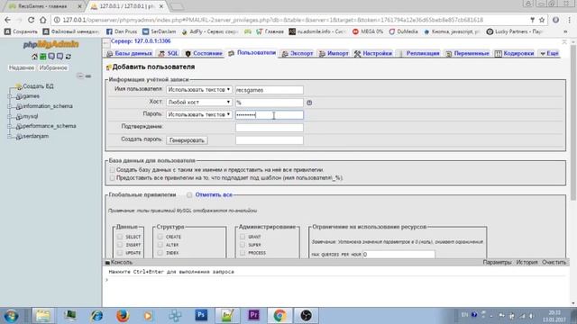The image size is (577, 324).
Task: Click the Windows Start button
Action: (x=12, y=316)
